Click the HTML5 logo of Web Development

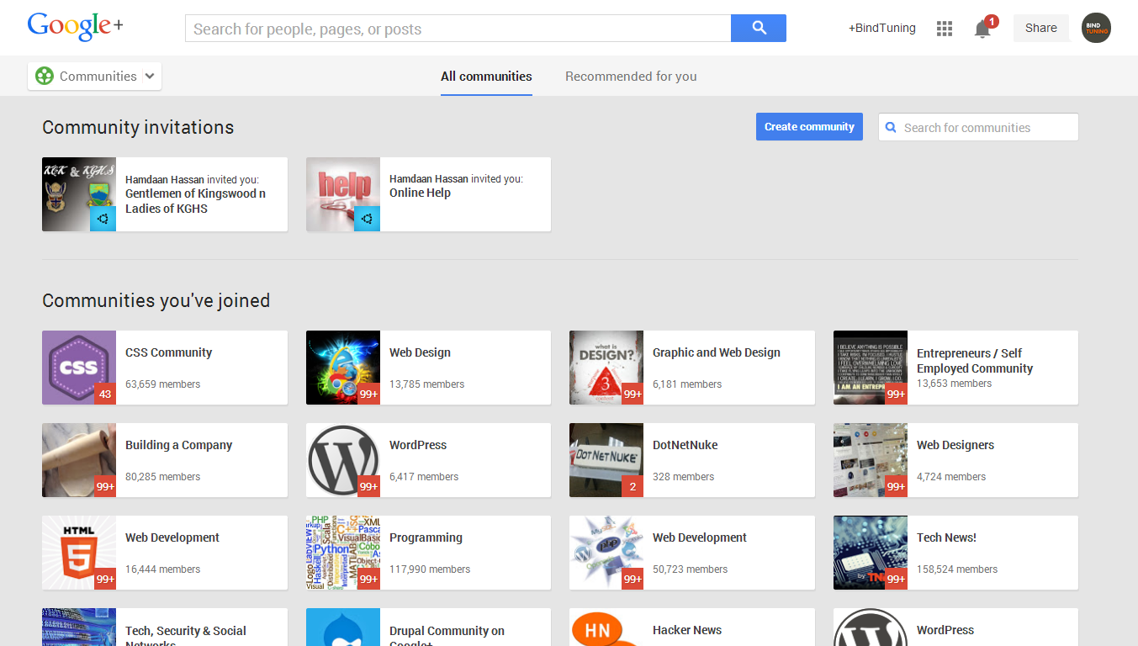point(79,553)
